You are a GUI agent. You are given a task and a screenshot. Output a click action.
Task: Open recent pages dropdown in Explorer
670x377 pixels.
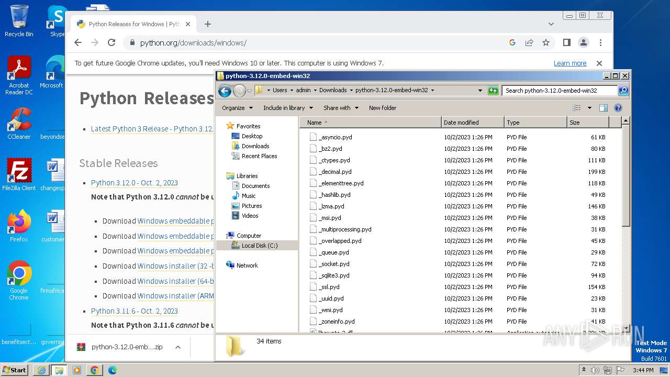pos(250,91)
